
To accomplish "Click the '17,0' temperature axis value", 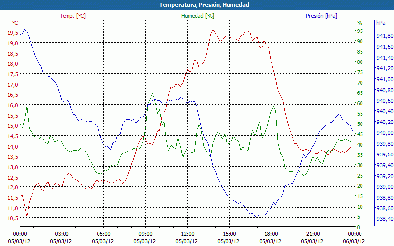I will coord(14,85).
